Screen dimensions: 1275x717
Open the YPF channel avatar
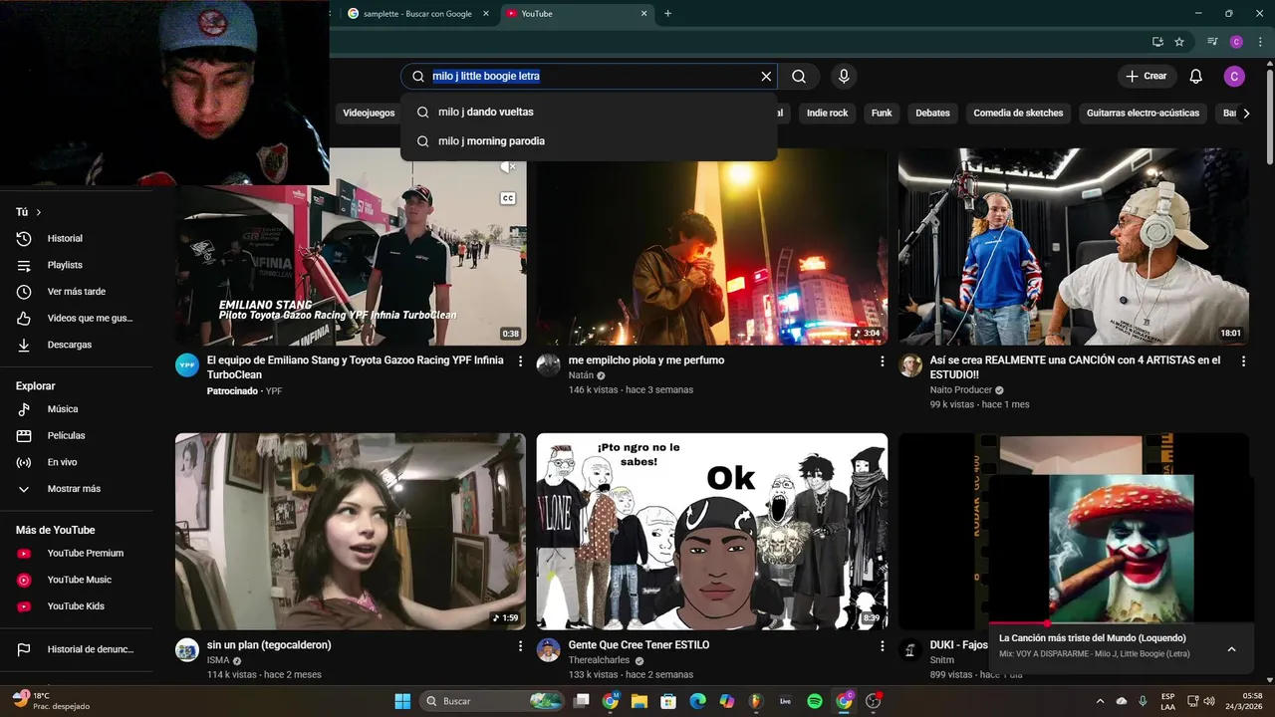187,364
